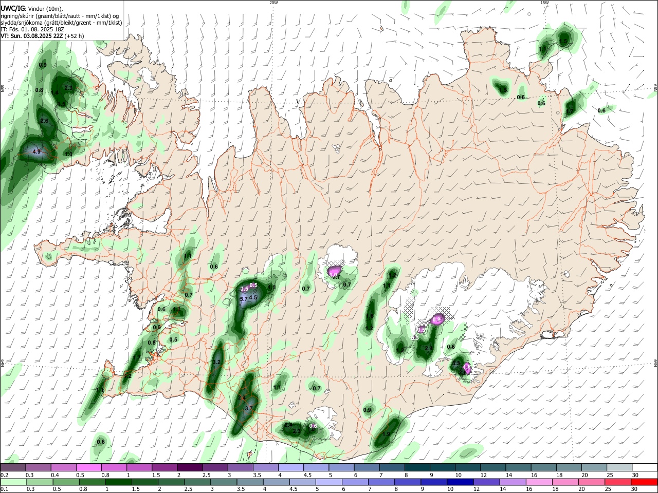The image size is (658, 493).
Task: Select the deep blue 10 swatch in lower legend row
Action: tap(460, 482)
